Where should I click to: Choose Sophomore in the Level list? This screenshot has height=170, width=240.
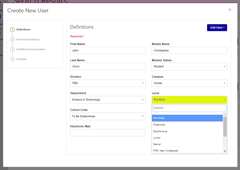[x=187, y=131]
